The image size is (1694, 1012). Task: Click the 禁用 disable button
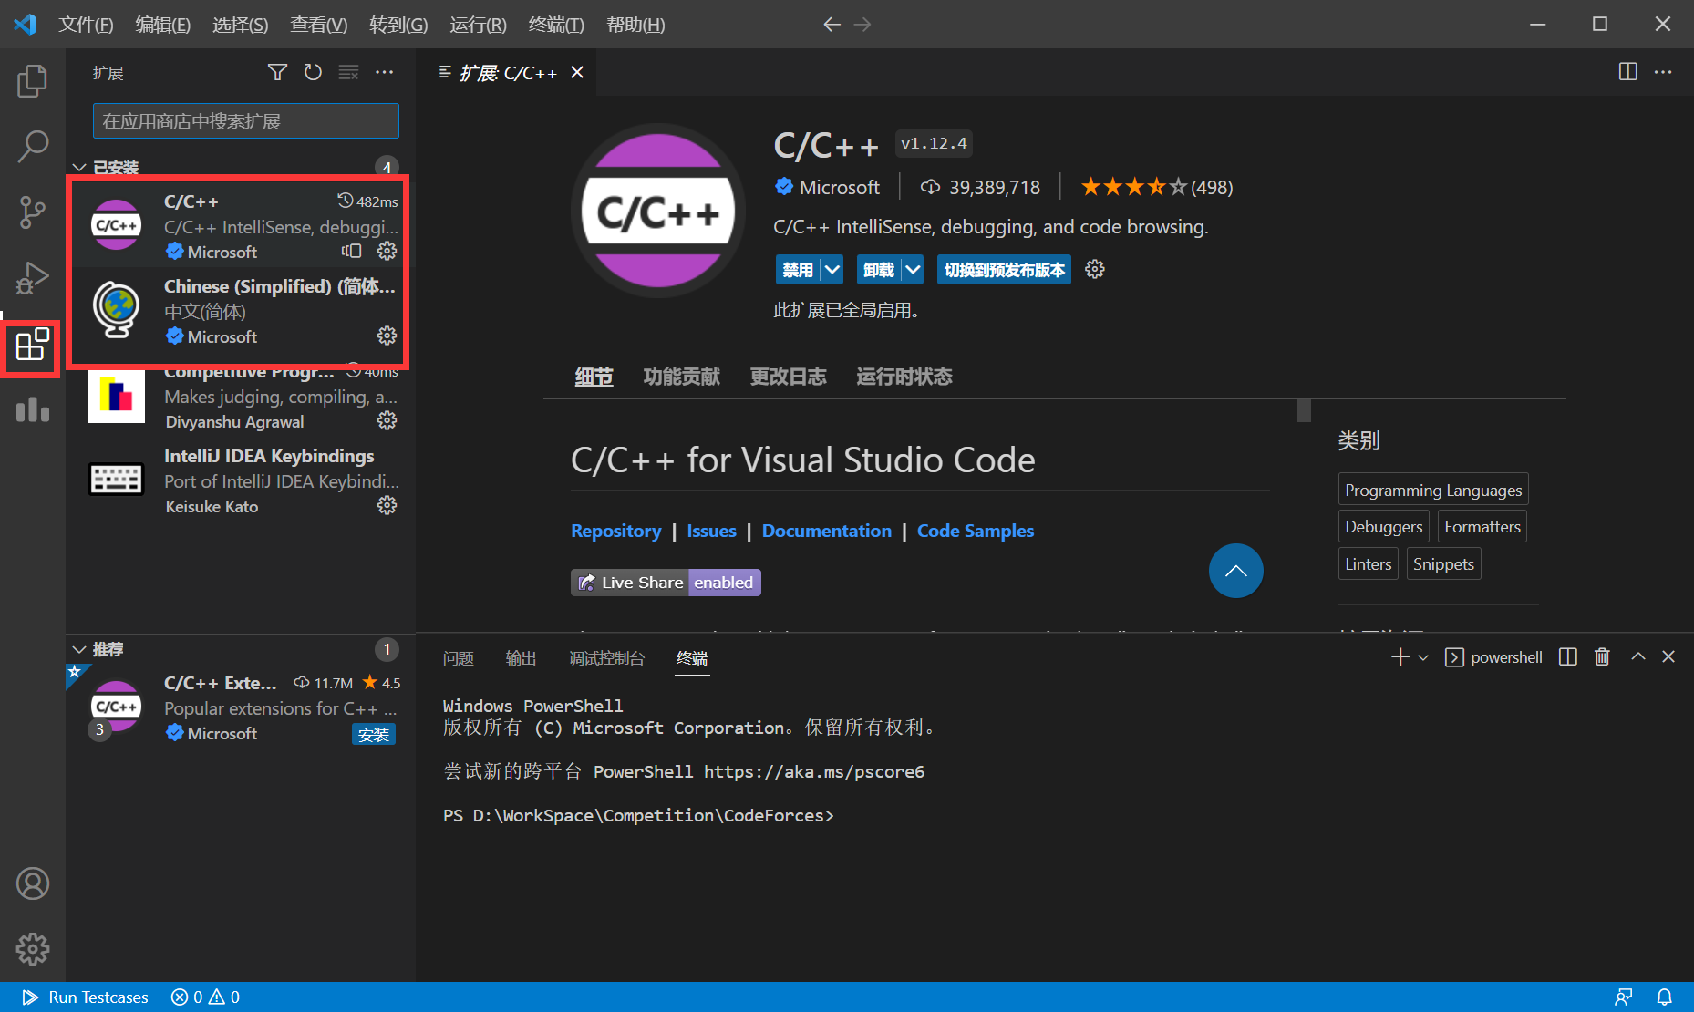coord(798,270)
